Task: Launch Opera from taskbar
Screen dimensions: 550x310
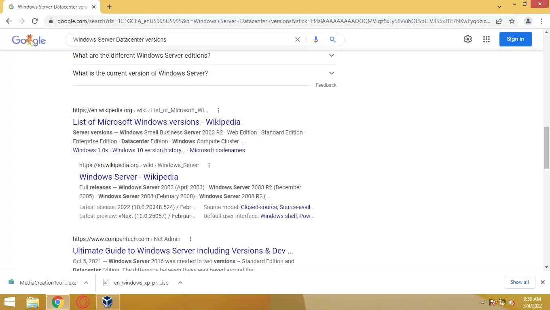Action: point(83,302)
